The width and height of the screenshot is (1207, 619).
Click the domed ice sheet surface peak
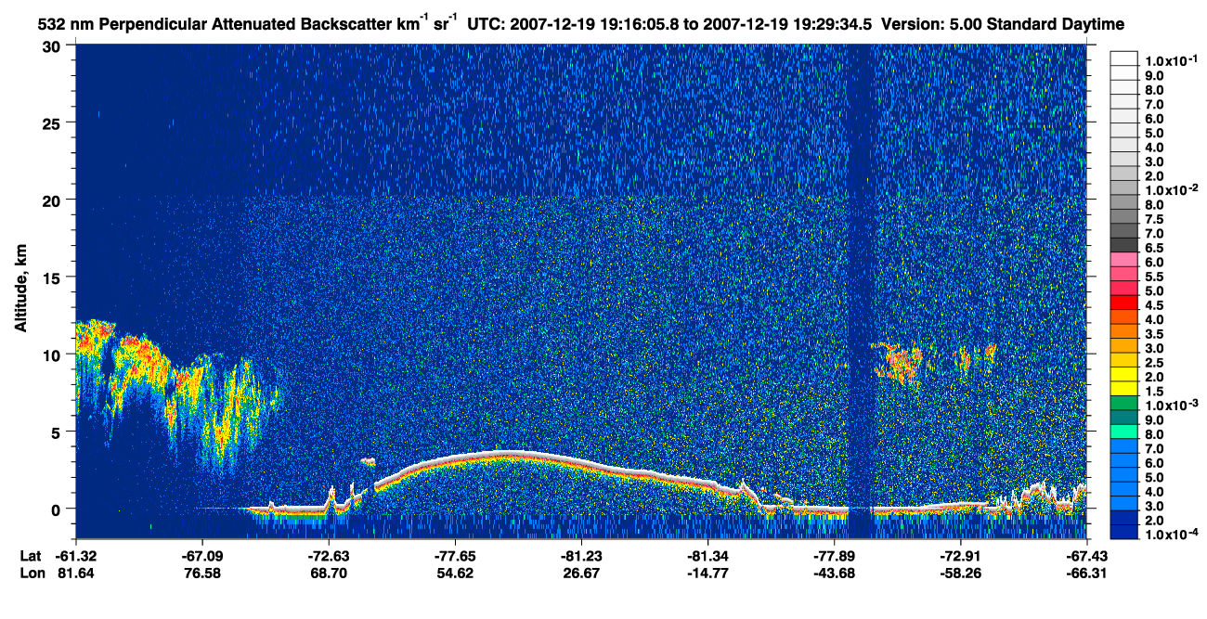pyautogui.click(x=506, y=453)
